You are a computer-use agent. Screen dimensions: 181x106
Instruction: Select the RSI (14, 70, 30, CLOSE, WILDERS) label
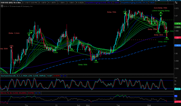pos(14,93)
